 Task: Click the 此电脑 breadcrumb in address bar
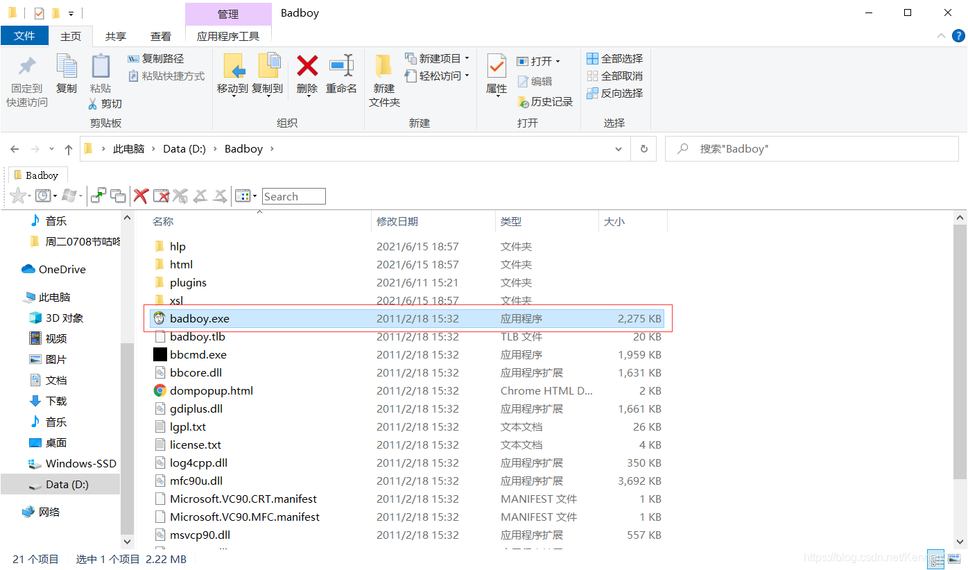[129, 149]
